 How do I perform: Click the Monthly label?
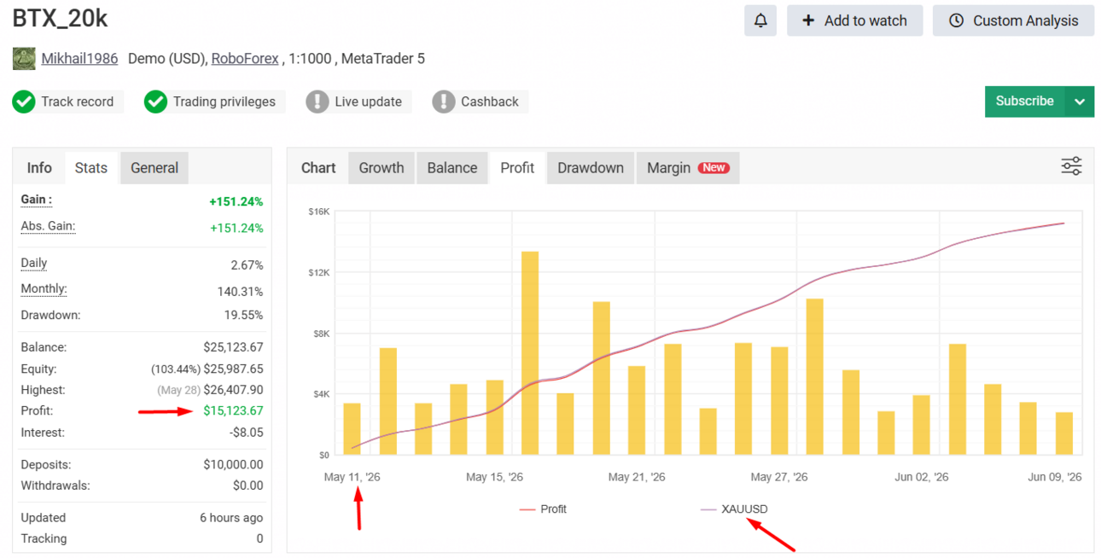(x=44, y=289)
